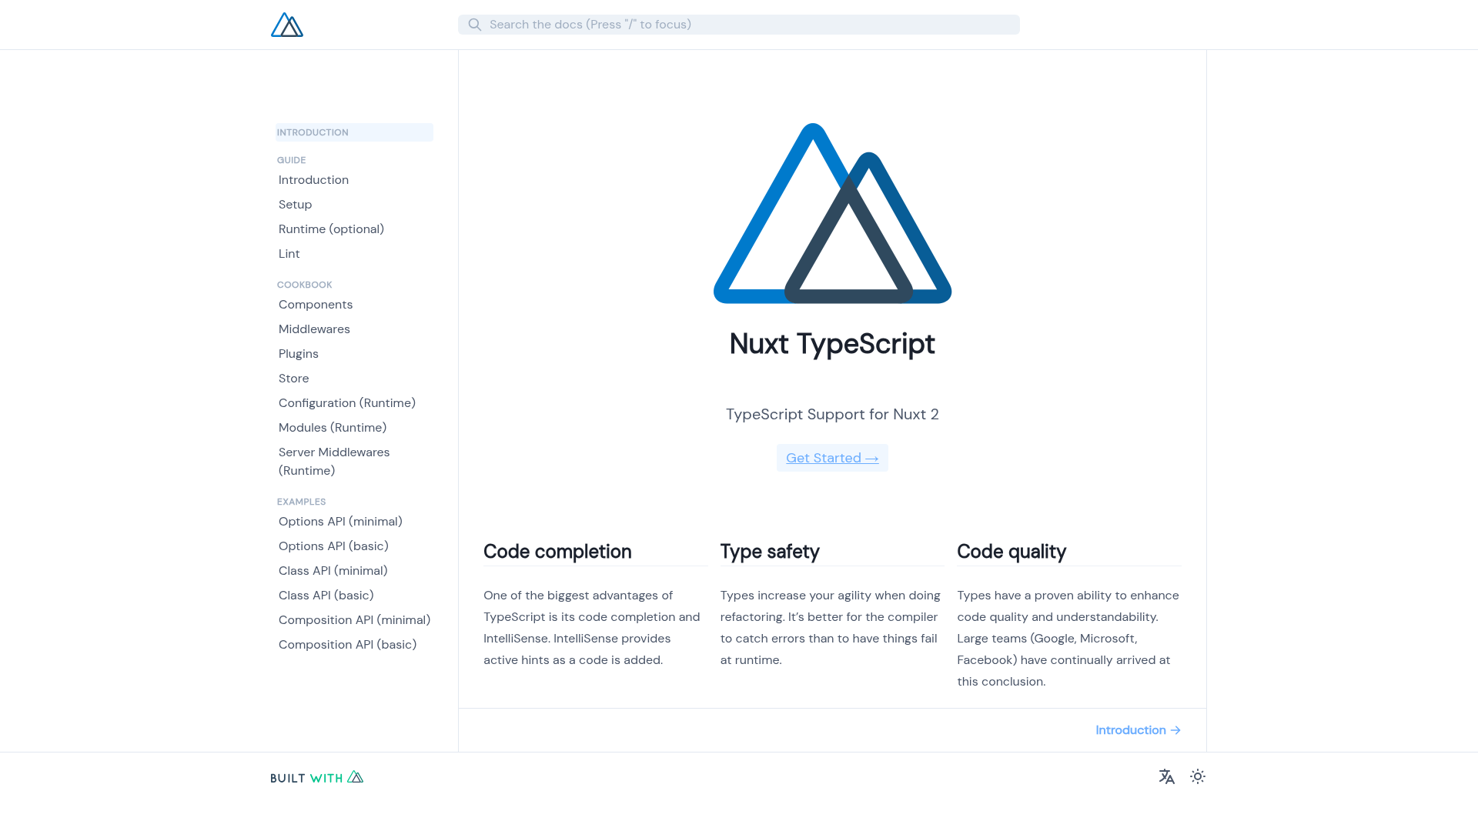Screen dimensions: 1478x831
Task: Open Composition API (basic) example
Action: [347, 645]
